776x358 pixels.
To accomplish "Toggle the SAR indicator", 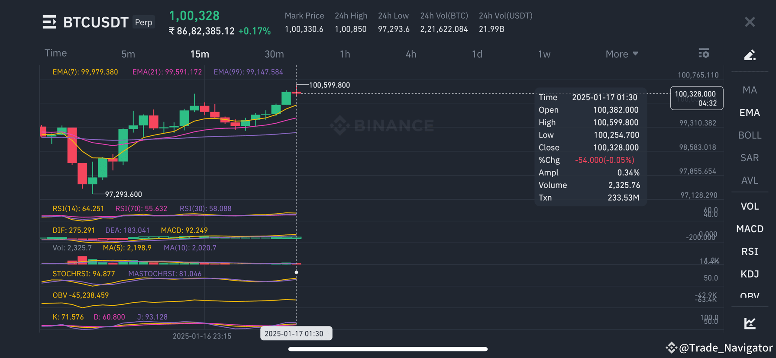I will [x=750, y=158].
